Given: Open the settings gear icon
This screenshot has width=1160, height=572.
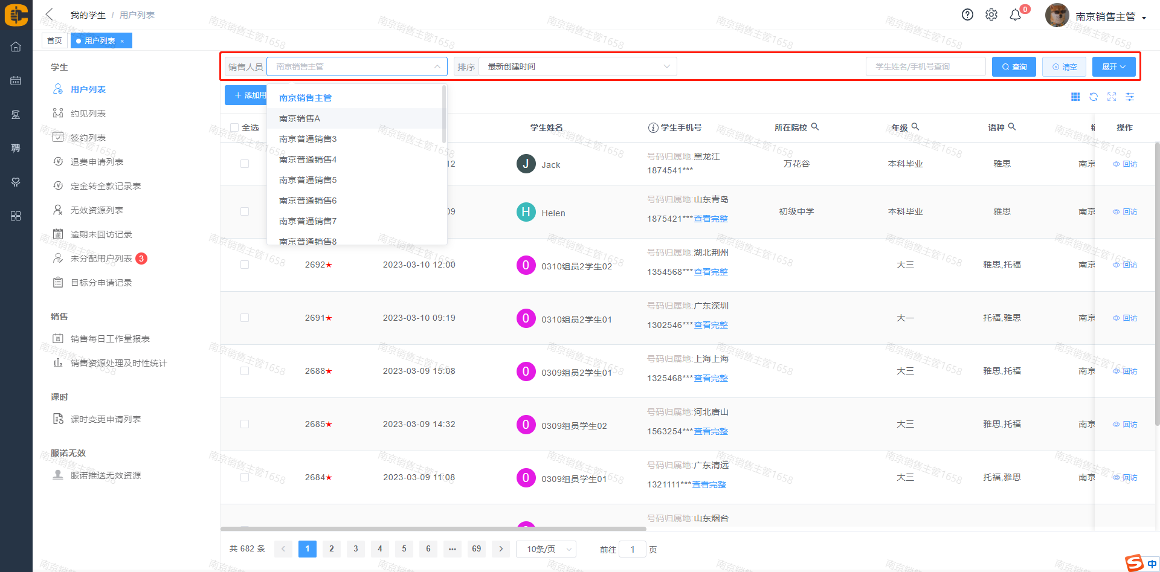Looking at the screenshot, I should (x=991, y=15).
